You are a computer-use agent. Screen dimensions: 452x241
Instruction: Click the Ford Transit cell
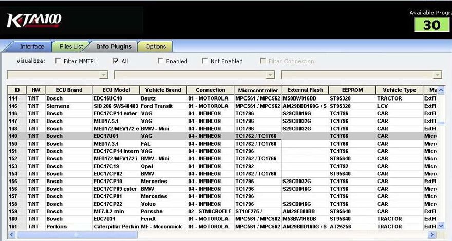pyautogui.click(x=163, y=106)
